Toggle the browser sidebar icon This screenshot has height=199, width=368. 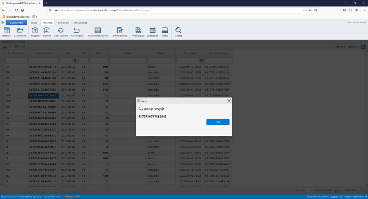350,10
